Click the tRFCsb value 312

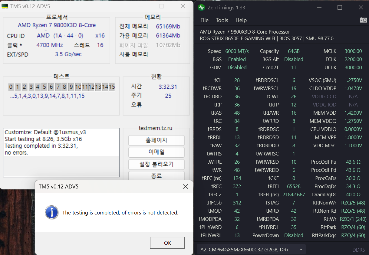coord(237,203)
